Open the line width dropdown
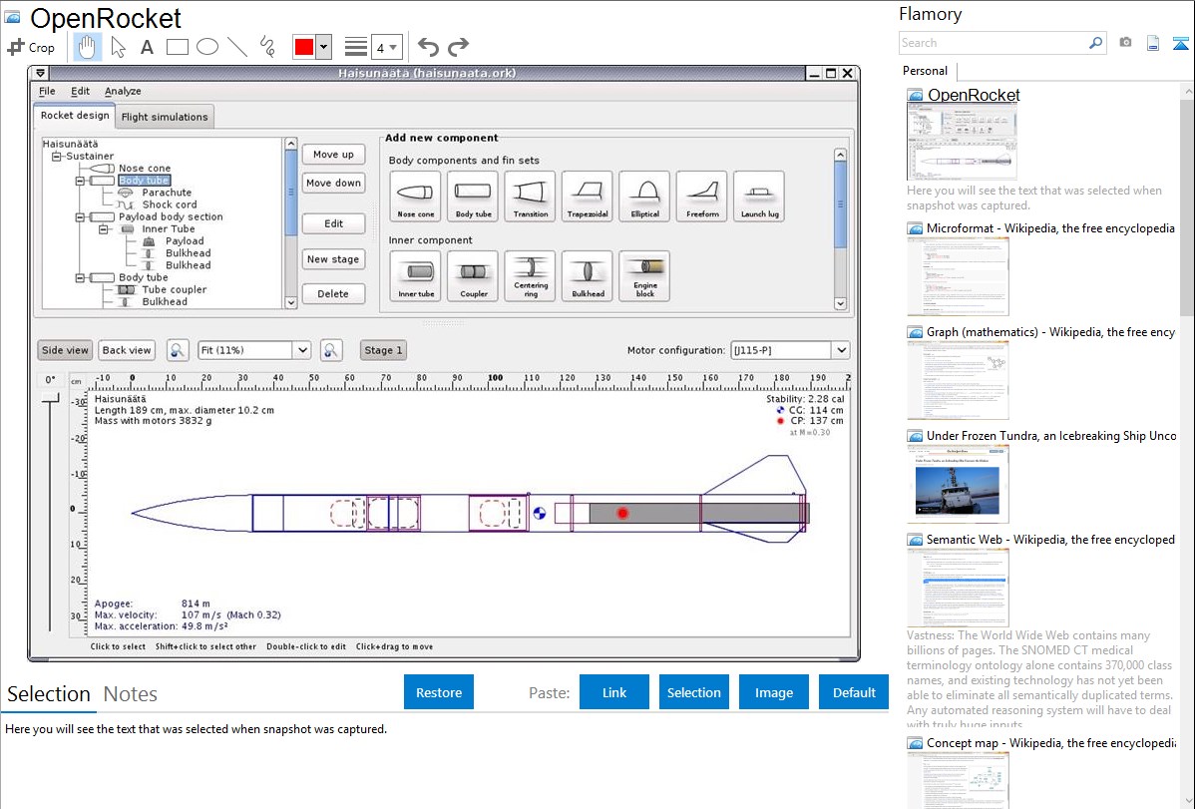The image size is (1195, 809). [386, 47]
